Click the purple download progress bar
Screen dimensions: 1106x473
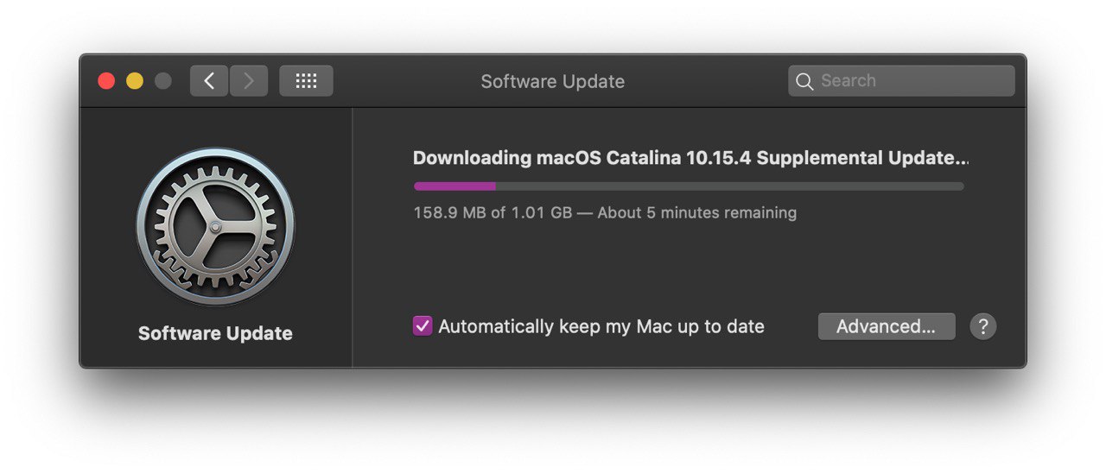coord(455,186)
